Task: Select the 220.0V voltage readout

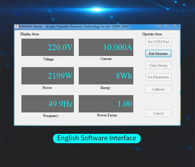Action: click(48, 47)
